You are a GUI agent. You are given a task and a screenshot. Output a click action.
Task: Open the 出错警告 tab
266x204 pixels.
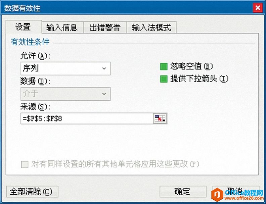click(x=105, y=27)
